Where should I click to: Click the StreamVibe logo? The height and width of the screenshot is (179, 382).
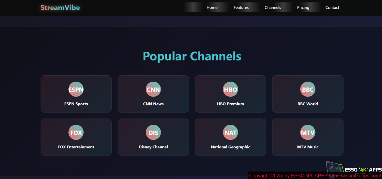click(x=60, y=8)
